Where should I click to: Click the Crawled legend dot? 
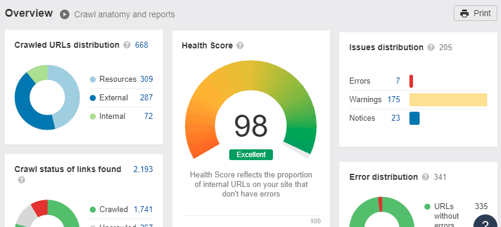click(93, 210)
